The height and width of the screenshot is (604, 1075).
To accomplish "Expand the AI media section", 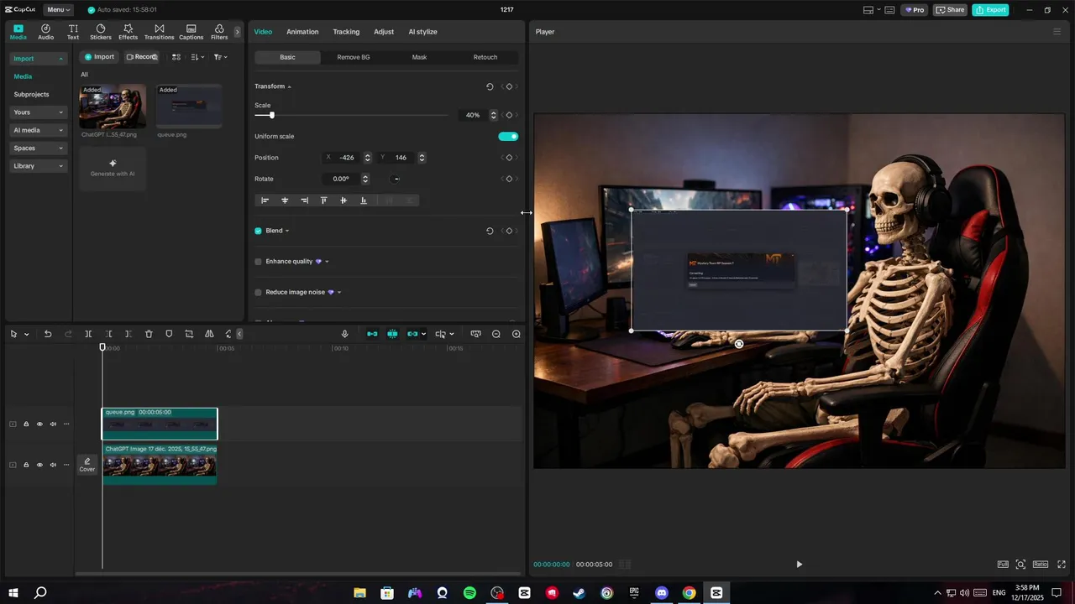I will [x=39, y=130].
